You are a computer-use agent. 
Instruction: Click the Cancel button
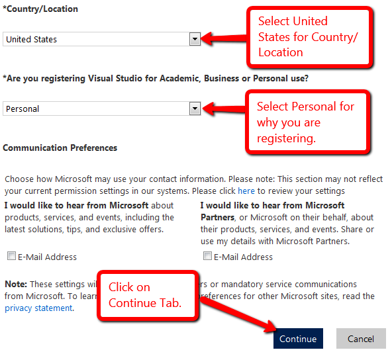[x=361, y=339]
